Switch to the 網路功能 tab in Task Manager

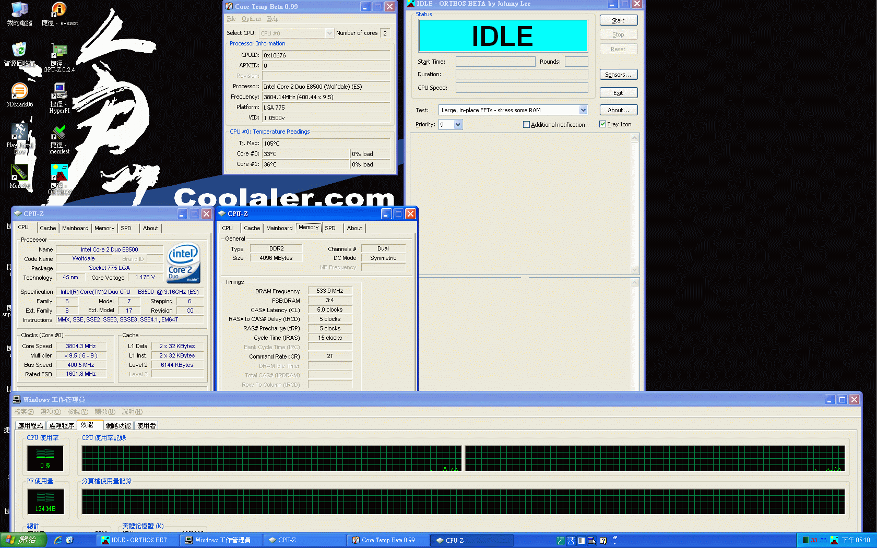(118, 425)
